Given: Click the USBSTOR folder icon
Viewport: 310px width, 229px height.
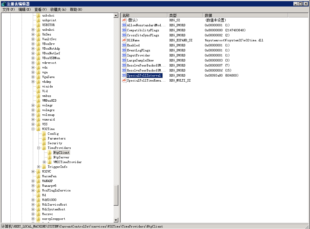Looking at the screenshot, I should [38, 25].
